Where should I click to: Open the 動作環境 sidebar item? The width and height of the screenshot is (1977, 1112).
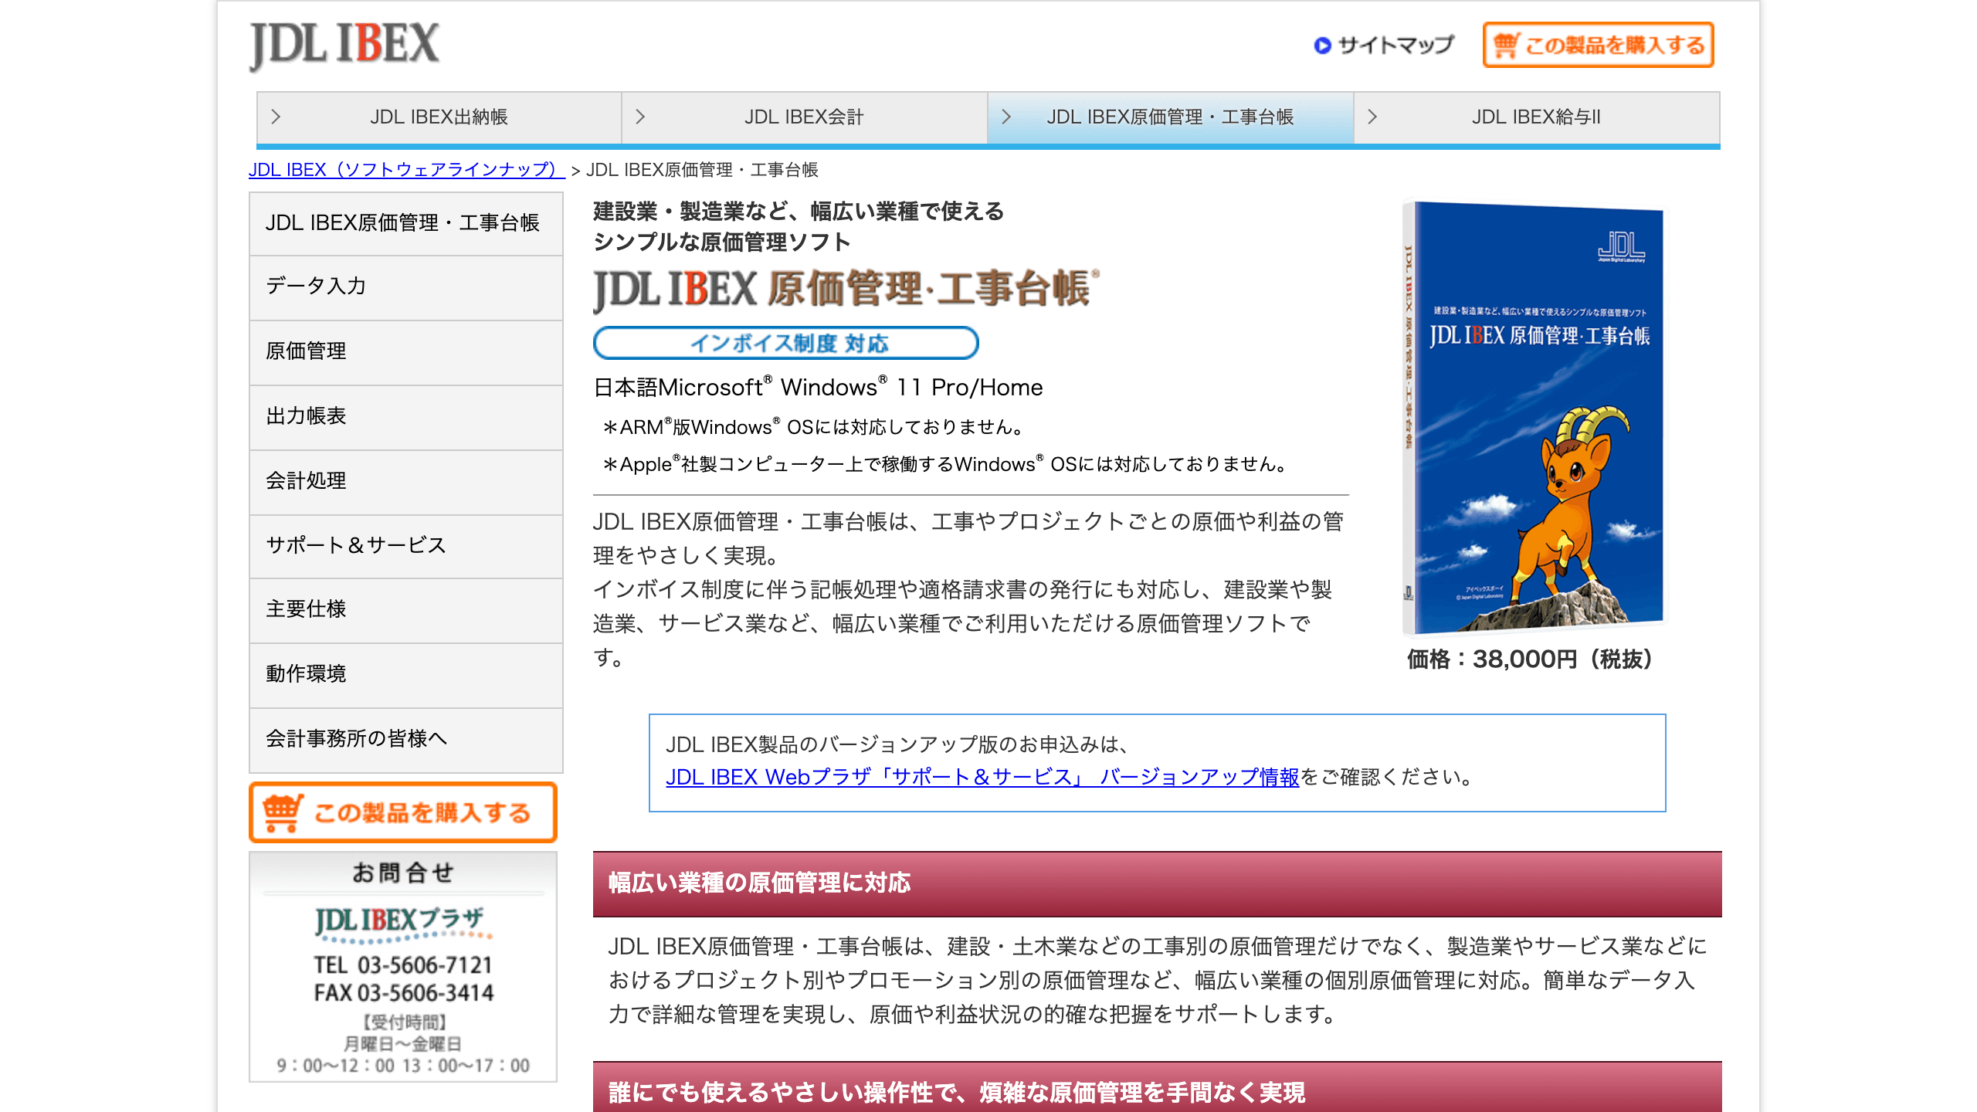(406, 674)
